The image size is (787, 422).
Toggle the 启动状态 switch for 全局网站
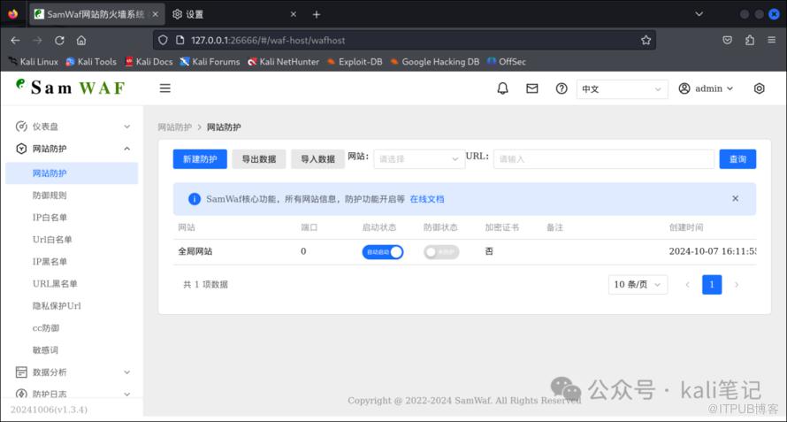382,252
